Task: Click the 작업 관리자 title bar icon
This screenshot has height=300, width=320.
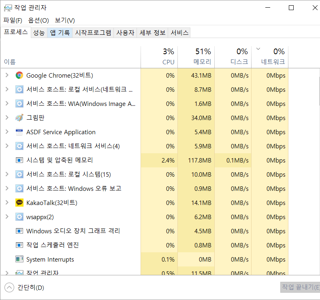Action: 8,8
